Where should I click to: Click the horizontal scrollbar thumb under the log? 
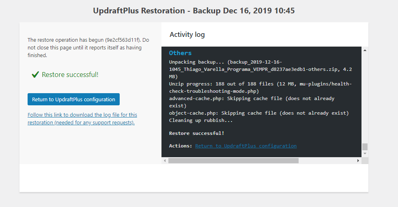[233, 161]
